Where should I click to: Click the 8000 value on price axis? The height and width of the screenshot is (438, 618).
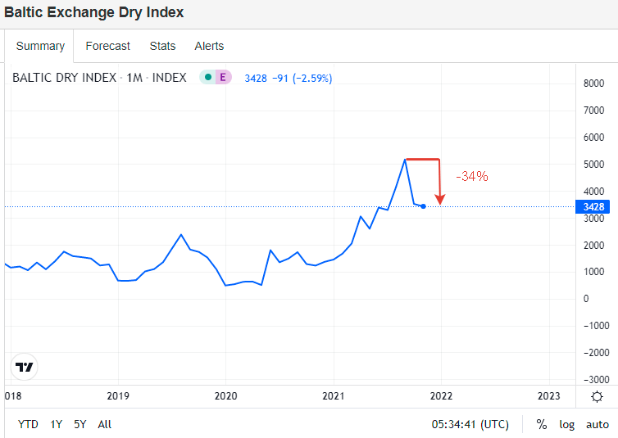[593, 84]
